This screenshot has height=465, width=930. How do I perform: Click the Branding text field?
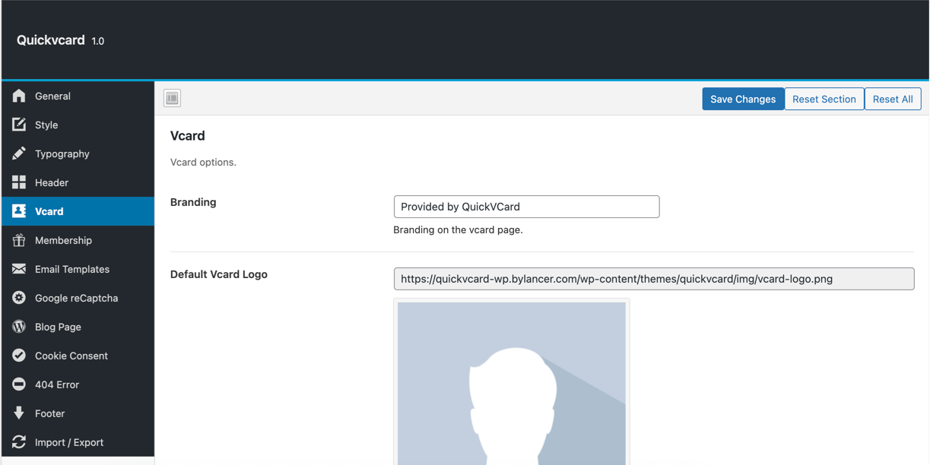526,207
